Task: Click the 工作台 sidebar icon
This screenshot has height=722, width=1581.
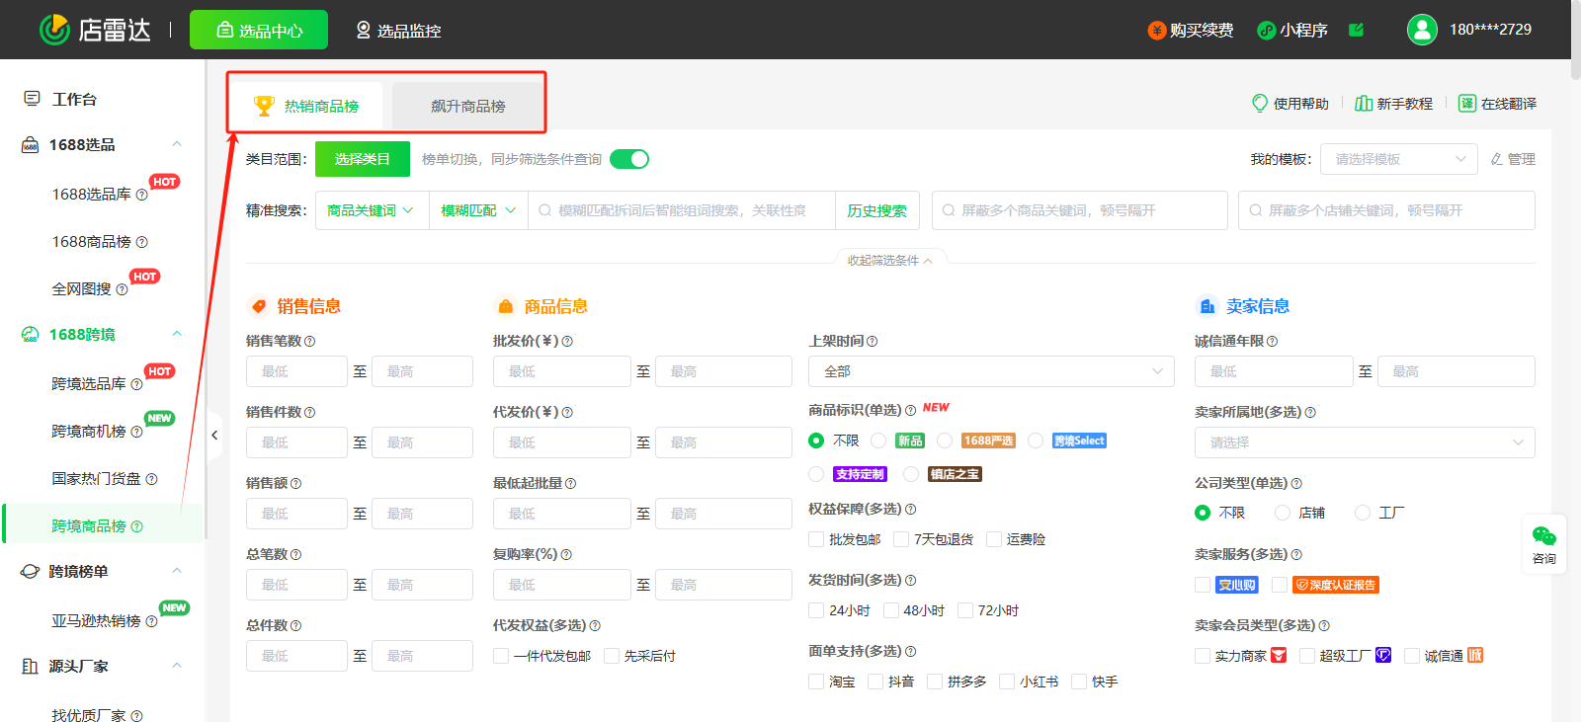Action: (32, 99)
